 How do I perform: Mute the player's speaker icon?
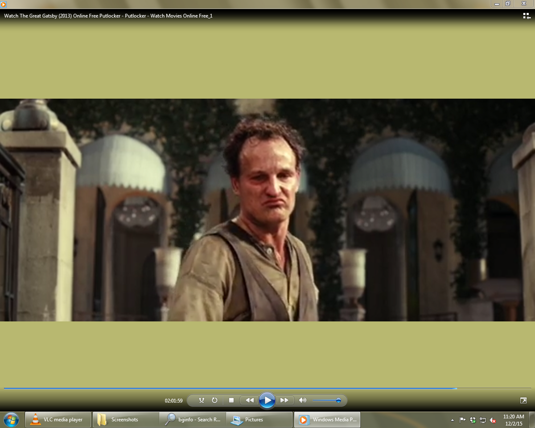pos(303,400)
